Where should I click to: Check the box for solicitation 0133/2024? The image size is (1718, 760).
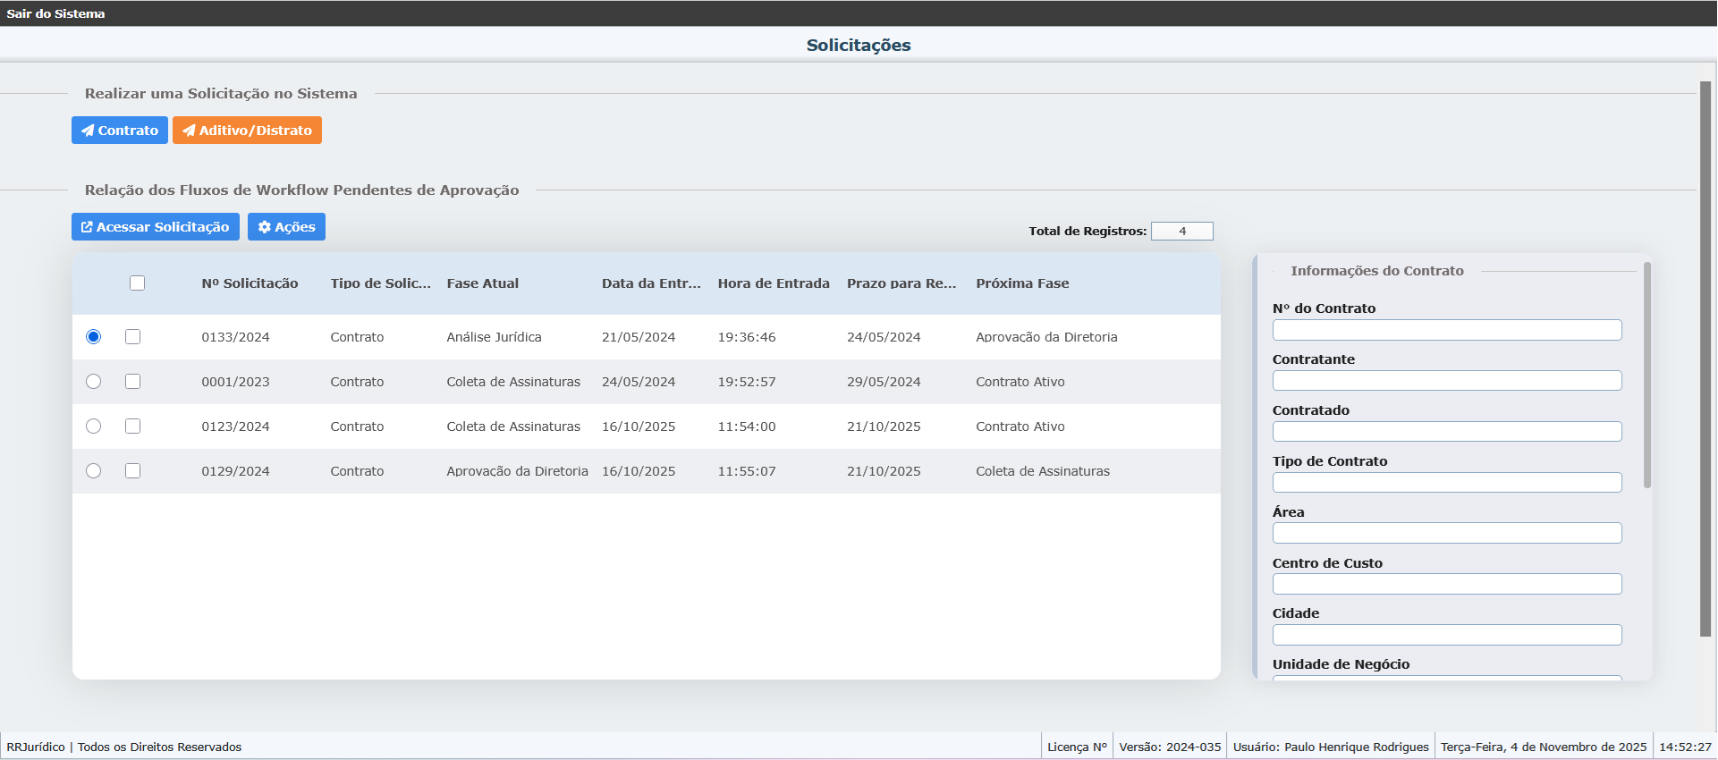tap(133, 337)
